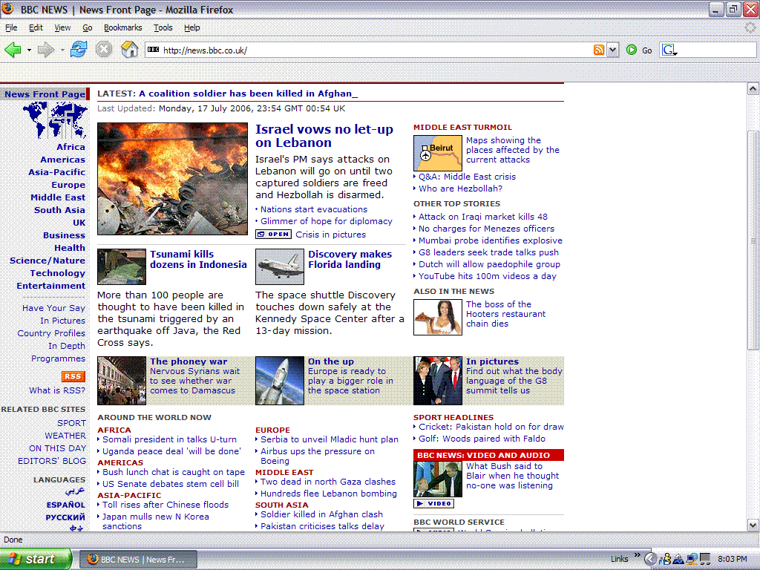Viewport: 760px width, 570px height.
Task: Click the green Go button beside the address bar
Action: coord(639,50)
